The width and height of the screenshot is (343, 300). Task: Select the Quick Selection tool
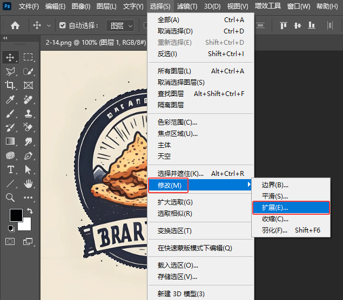[x=28, y=71]
